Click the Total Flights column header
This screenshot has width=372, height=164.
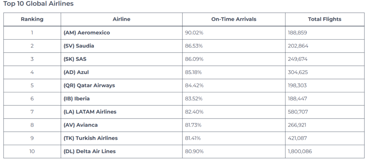(324, 19)
